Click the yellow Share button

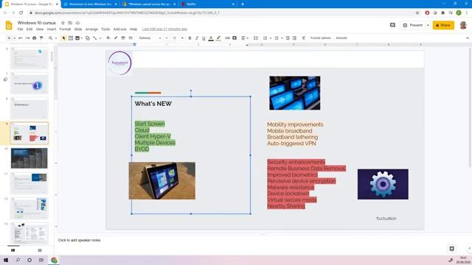click(x=443, y=25)
